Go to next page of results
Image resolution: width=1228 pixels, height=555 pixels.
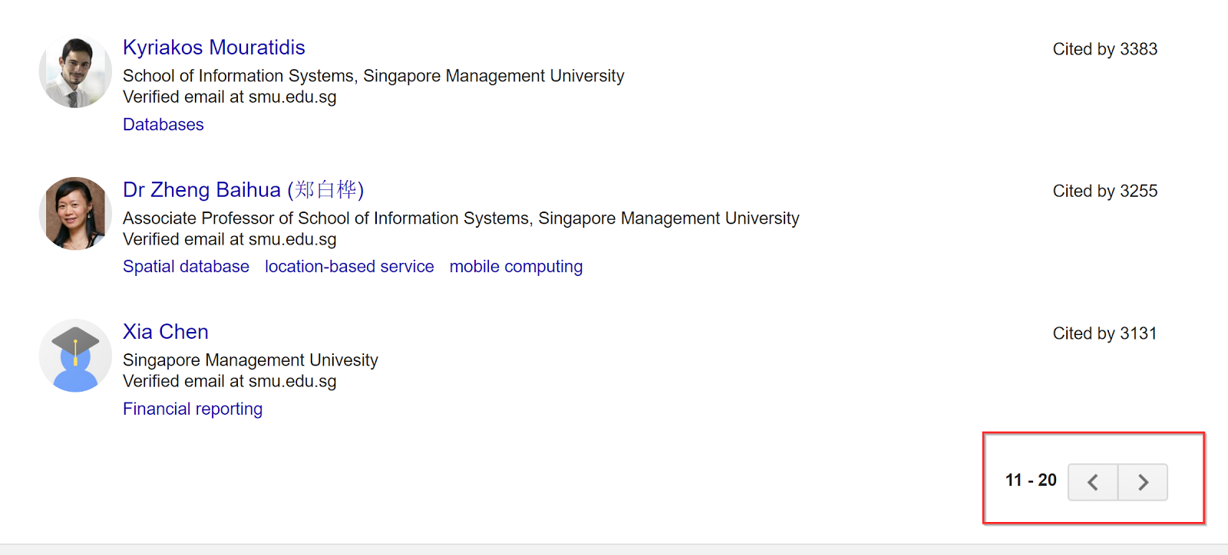1143,482
